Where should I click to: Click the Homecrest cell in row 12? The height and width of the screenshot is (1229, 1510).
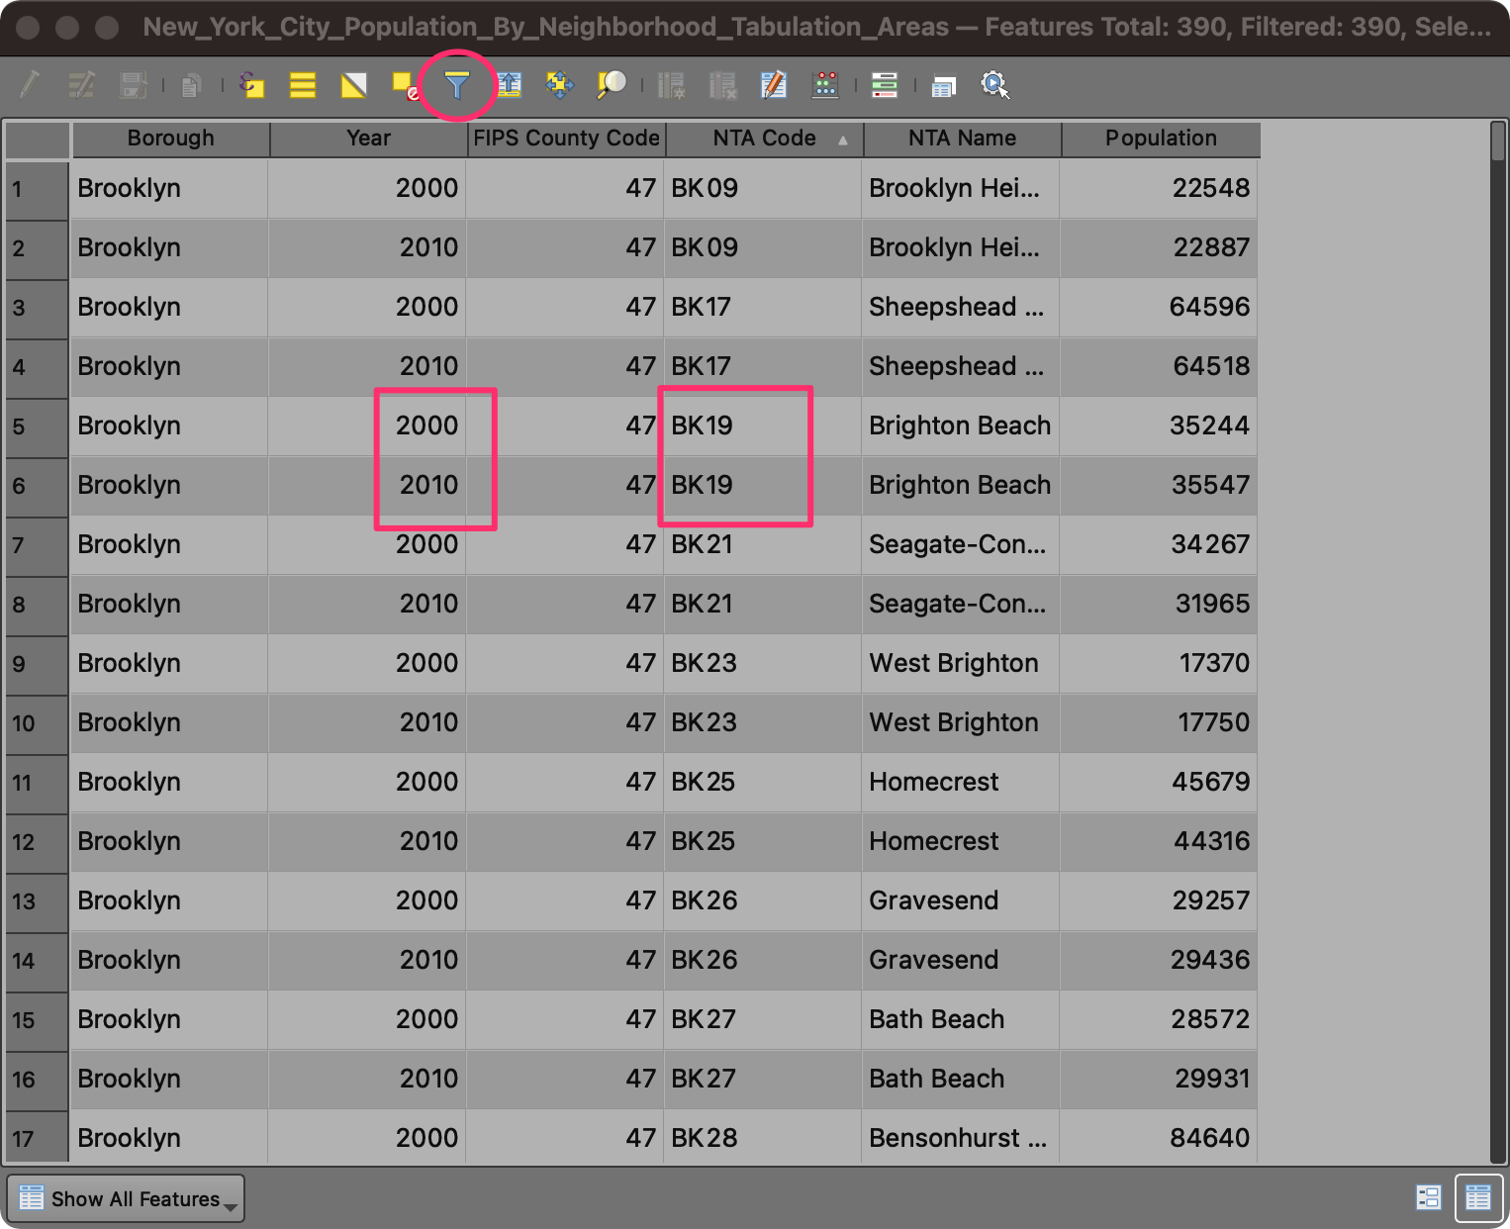[x=961, y=842]
